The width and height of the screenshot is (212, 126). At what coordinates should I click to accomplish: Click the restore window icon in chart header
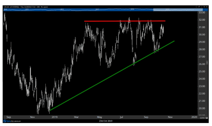tap(204, 7)
